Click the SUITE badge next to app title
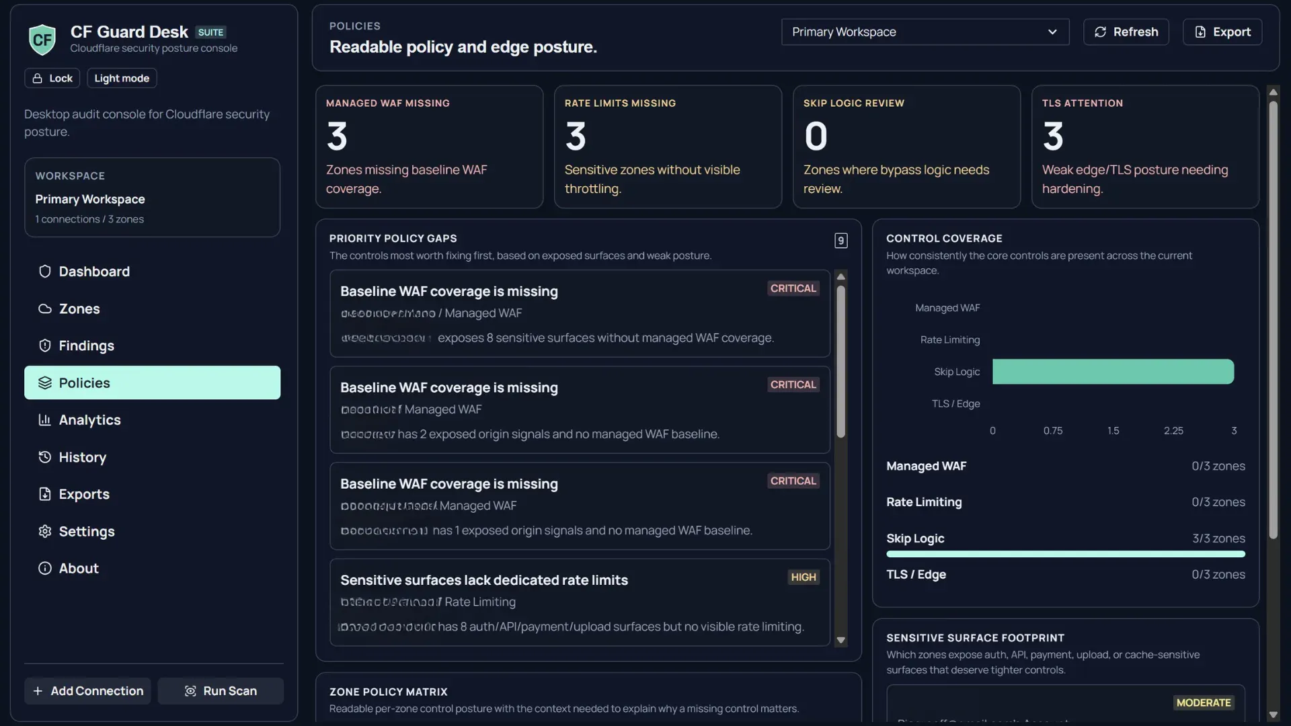This screenshot has height=726, width=1291. [x=210, y=32]
